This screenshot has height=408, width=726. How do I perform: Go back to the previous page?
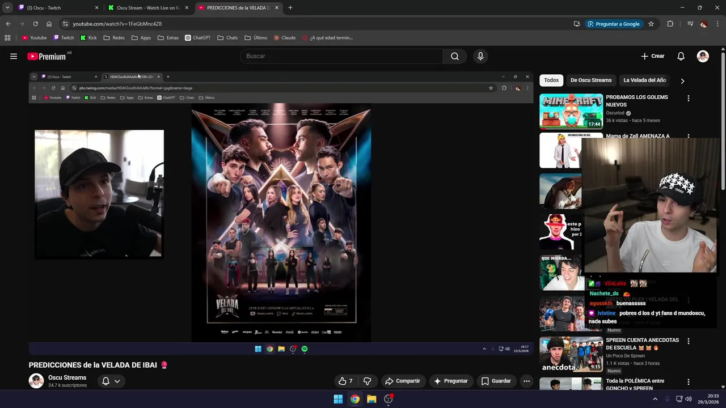click(8, 24)
